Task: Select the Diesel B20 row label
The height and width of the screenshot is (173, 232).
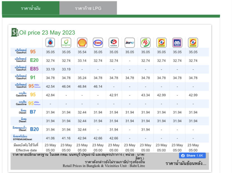Action: click(26, 129)
